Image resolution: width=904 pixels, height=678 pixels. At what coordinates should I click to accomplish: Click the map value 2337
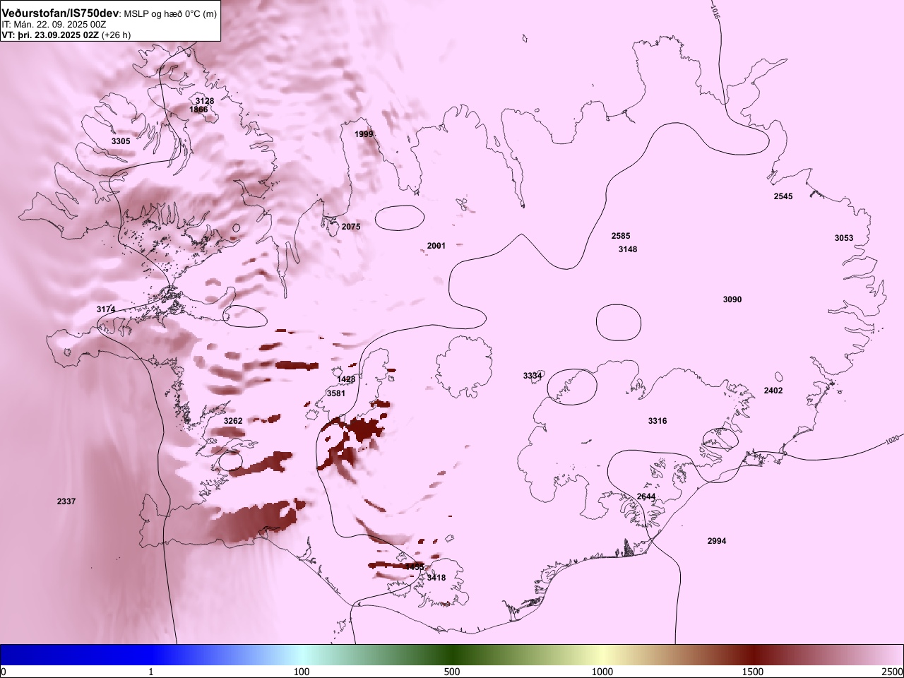(66, 501)
